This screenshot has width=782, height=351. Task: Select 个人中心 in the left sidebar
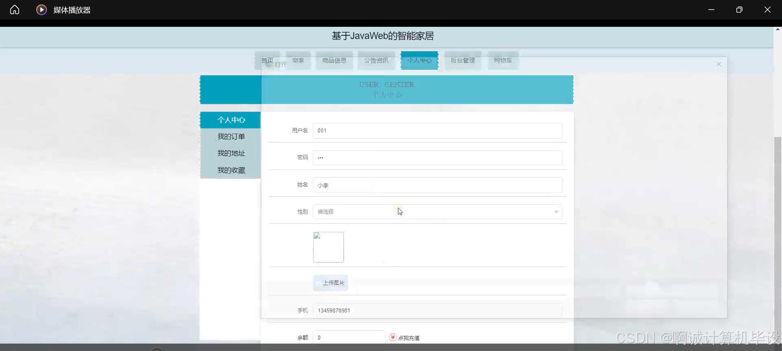231,120
